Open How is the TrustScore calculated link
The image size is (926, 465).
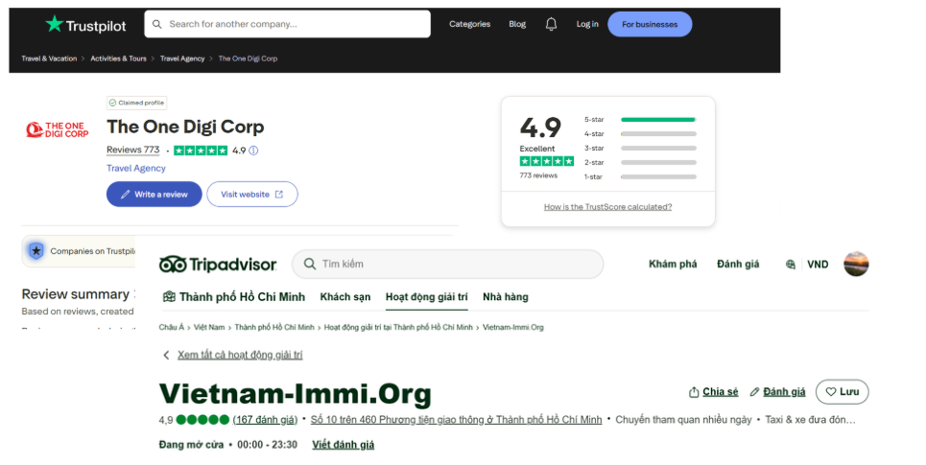pyautogui.click(x=607, y=207)
